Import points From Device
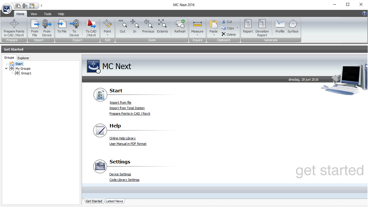Viewport: 368px width, 207px height. coord(47,28)
